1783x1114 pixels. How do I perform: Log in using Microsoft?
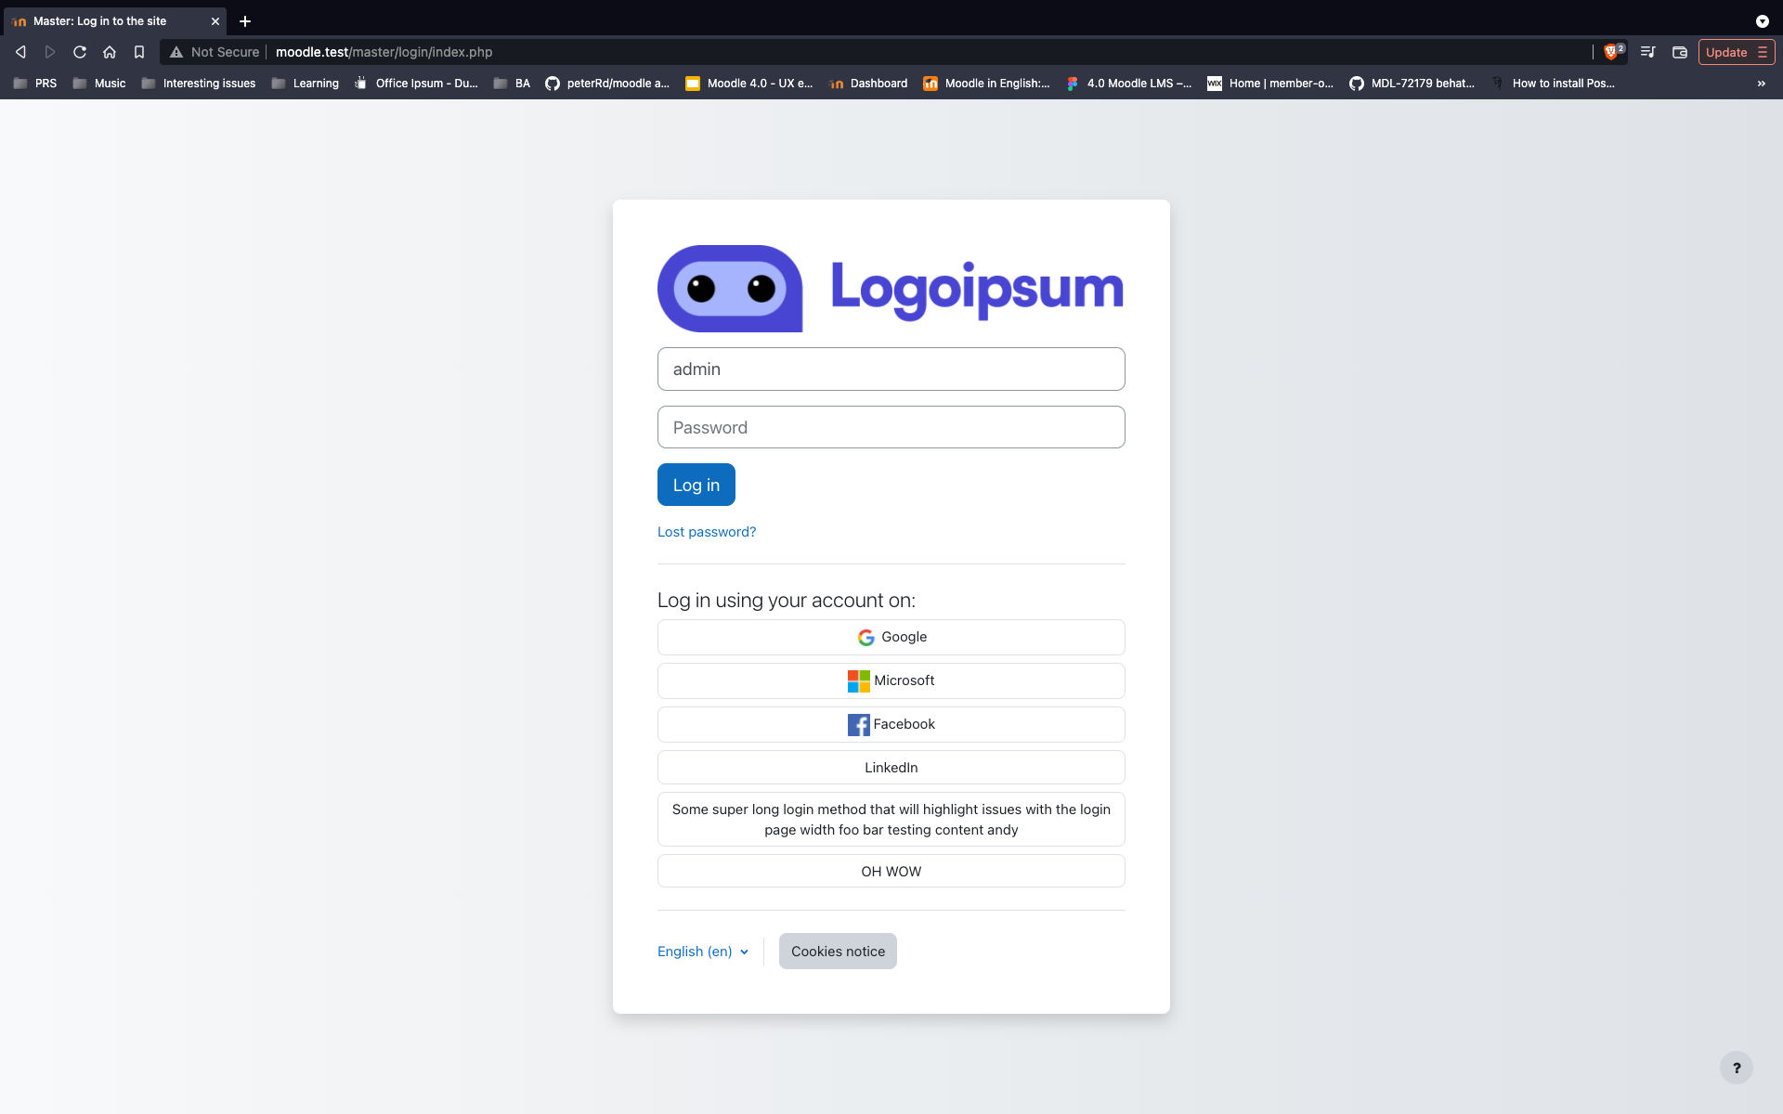point(891,680)
